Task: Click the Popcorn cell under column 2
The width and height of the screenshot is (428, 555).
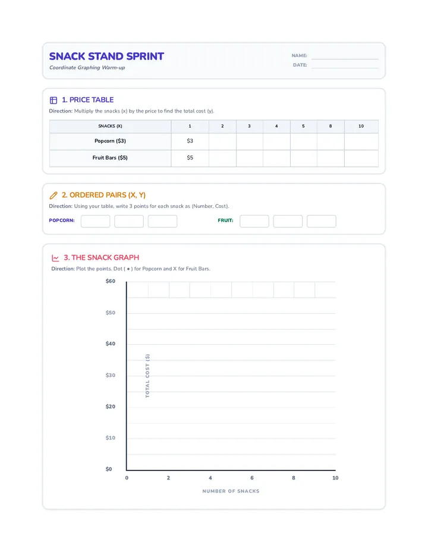Action: (x=223, y=141)
